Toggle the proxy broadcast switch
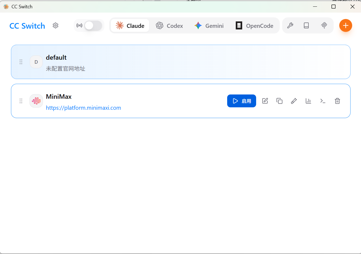 coord(93,26)
